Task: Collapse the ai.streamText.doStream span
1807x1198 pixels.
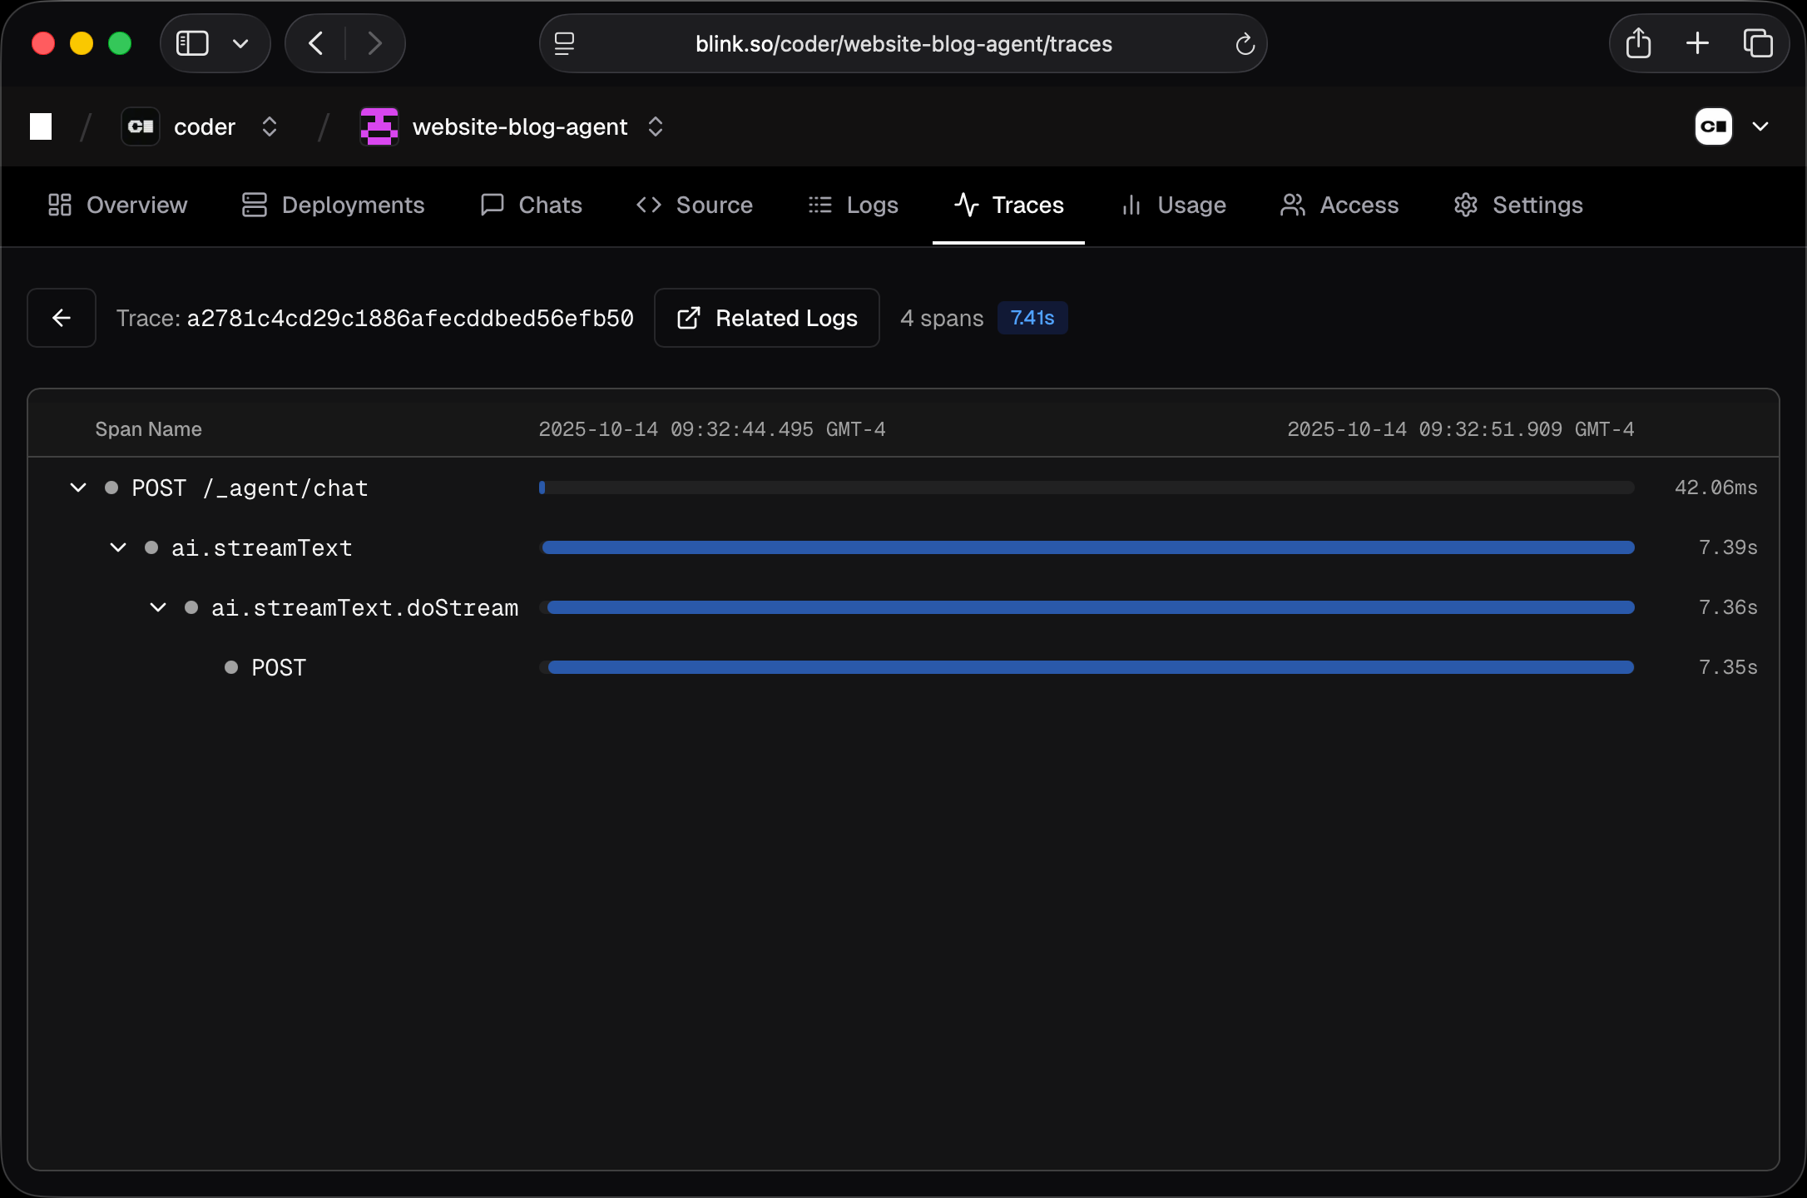Action: pos(158,607)
